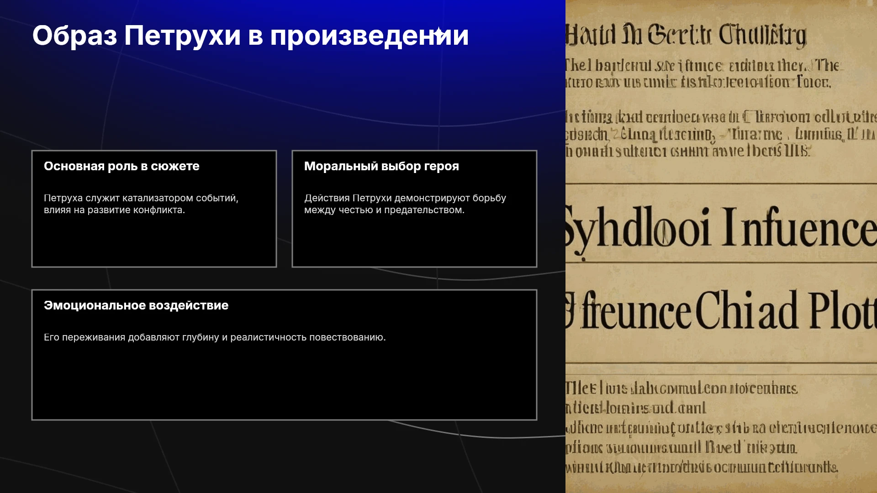Click the dark background below the bottom card

tap(283, 456)
